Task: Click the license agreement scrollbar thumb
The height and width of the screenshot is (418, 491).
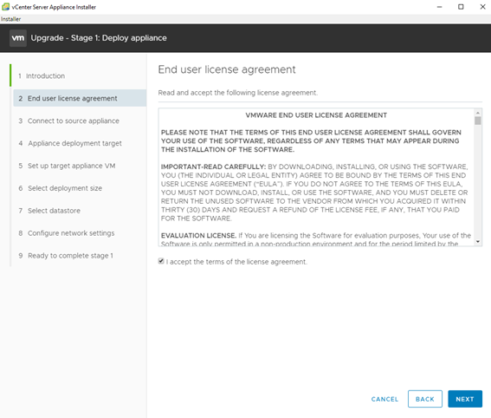Action: click(478, 121)
